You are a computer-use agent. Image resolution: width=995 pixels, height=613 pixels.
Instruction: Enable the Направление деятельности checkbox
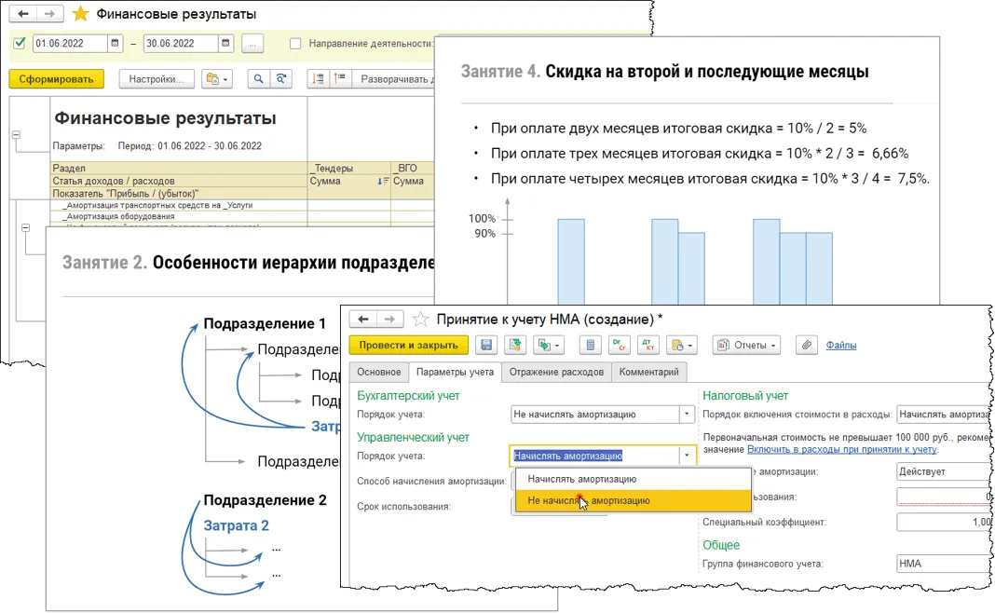295,43
